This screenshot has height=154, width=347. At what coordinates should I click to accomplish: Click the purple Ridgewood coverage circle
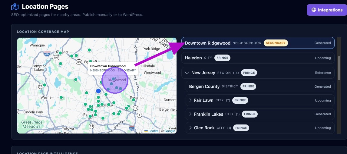coord(115,80)
